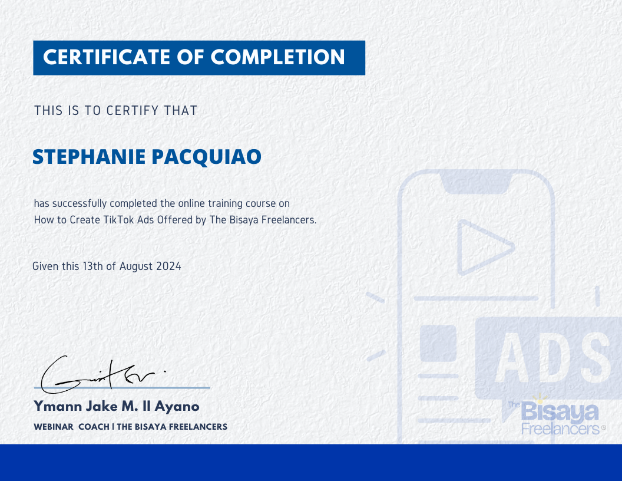Click the text THIS IS TO CERTIFY THAT
The width and height of the screenshot is (622, 481).
[x=115, y=110]
